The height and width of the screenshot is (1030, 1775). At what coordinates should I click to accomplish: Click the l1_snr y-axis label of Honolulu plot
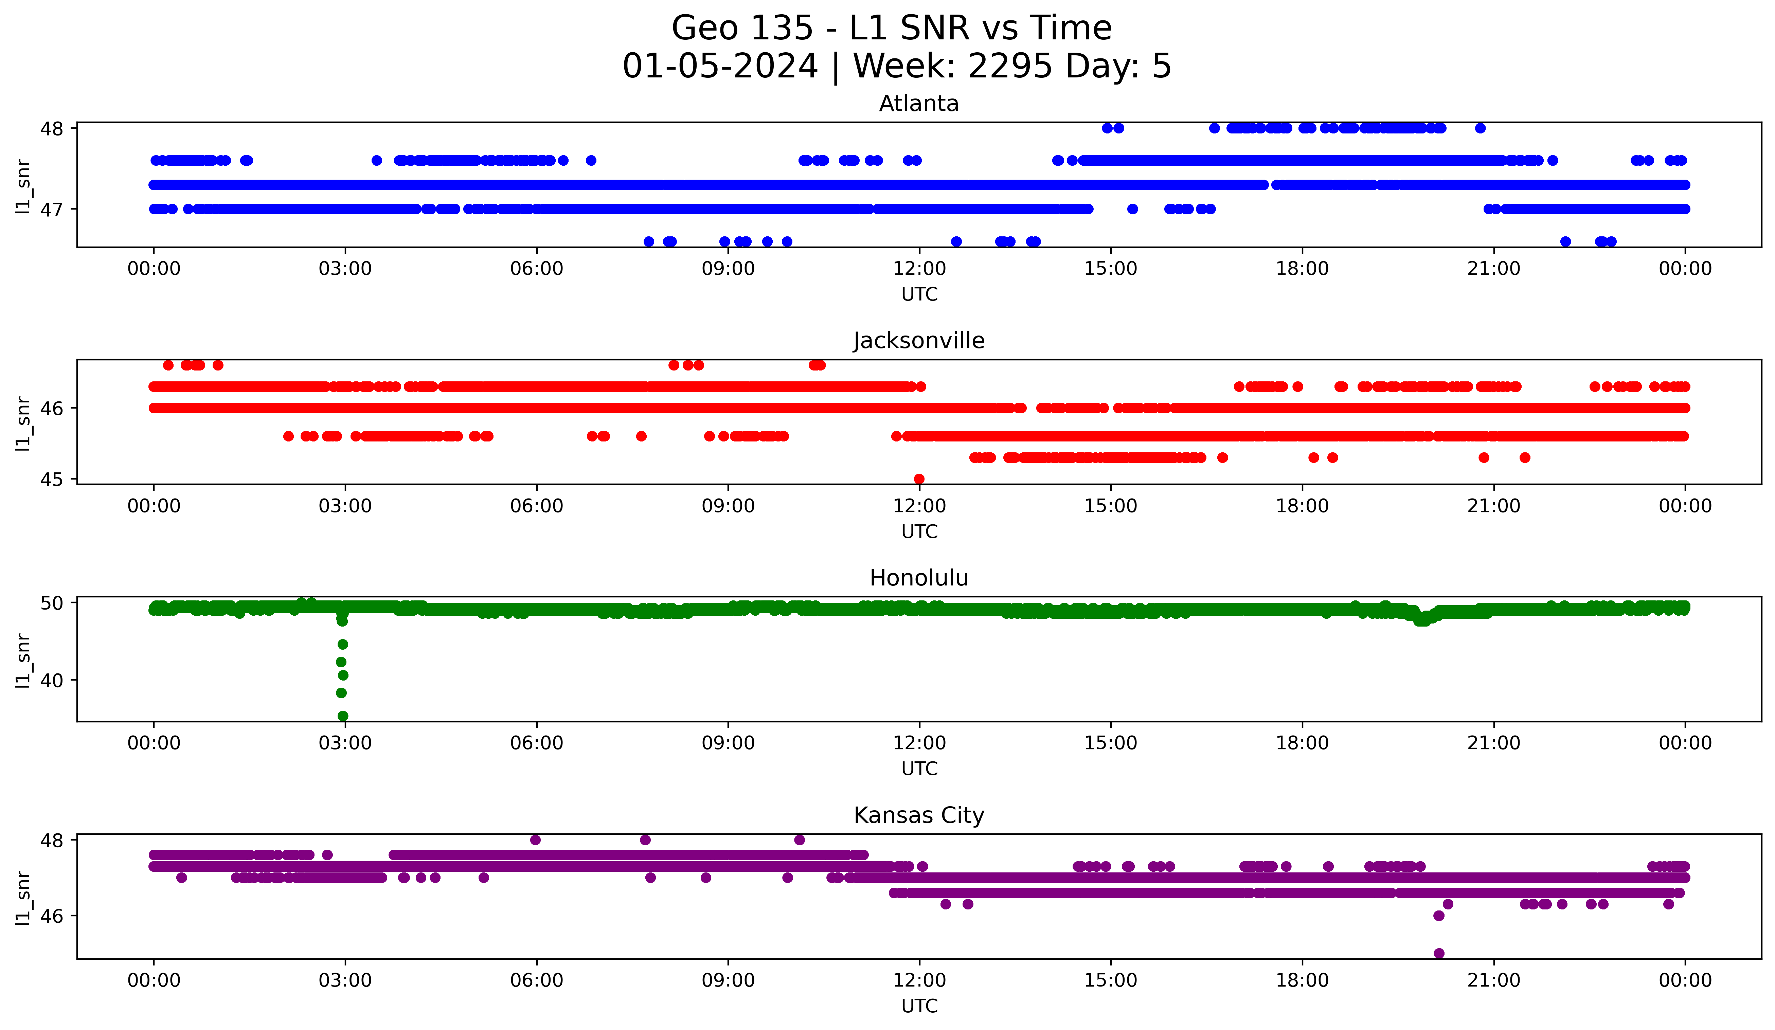click(23, 660)
